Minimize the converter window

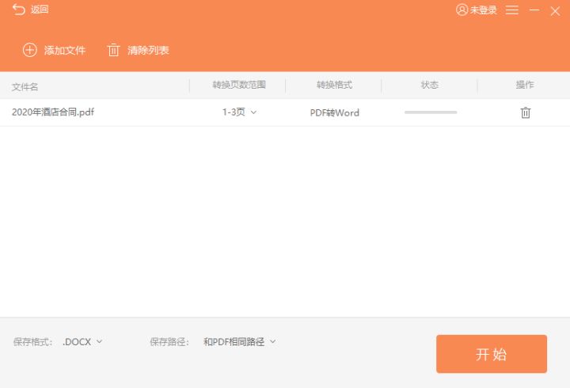[x=534, y=10]
